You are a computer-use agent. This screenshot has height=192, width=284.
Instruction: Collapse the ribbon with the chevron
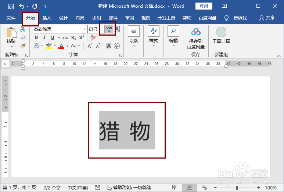(278, 56)
